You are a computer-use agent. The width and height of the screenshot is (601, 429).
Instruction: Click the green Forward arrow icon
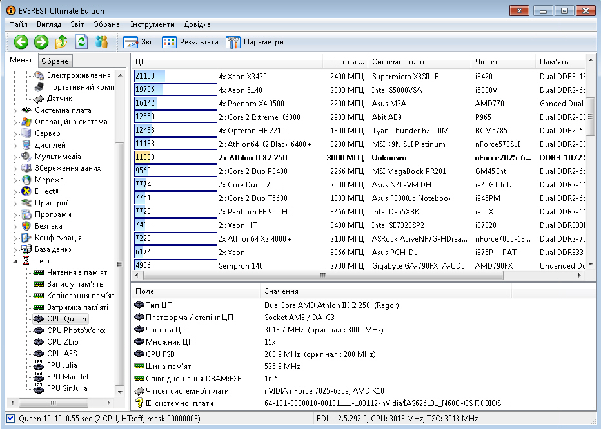tap(41, 42)
